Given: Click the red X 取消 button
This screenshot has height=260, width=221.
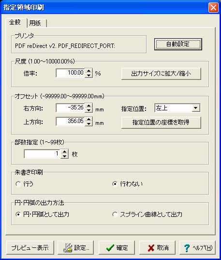Looking at the screenshot, I should (x=157, y=247).
